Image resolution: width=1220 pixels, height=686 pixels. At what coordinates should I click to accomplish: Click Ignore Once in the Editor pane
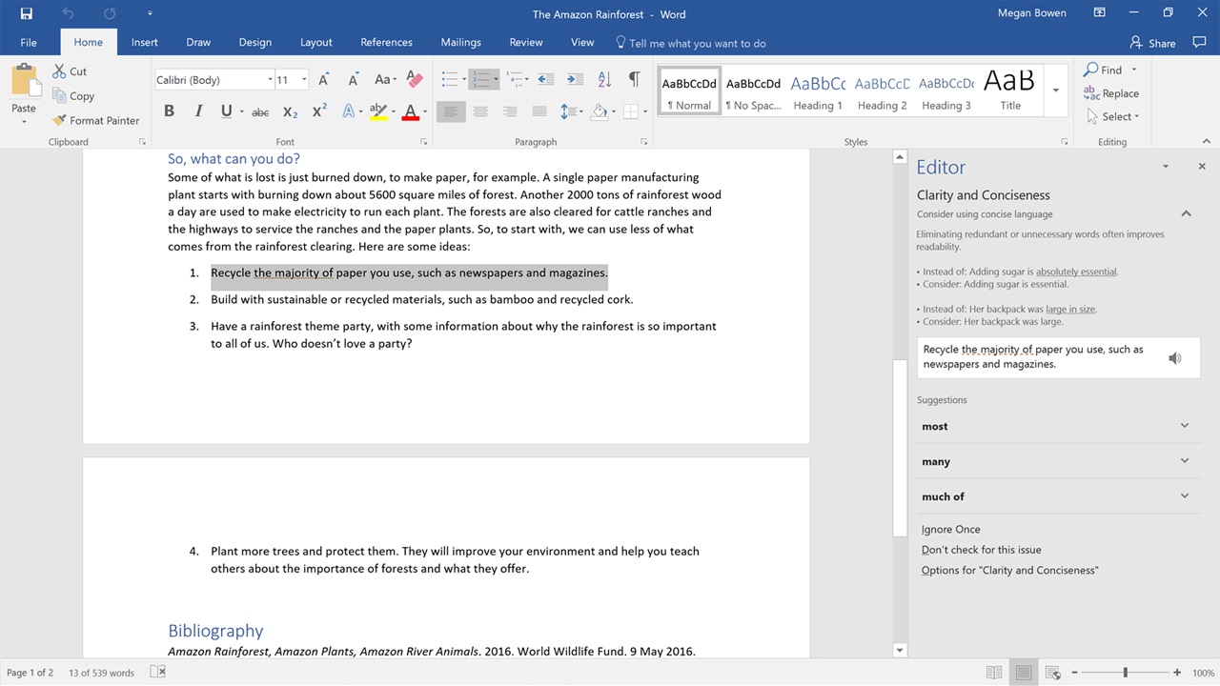click(950, 529)
